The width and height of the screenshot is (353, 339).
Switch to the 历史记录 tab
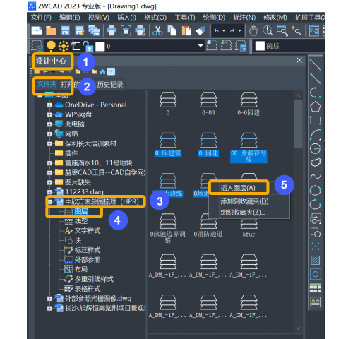(110, 85)
